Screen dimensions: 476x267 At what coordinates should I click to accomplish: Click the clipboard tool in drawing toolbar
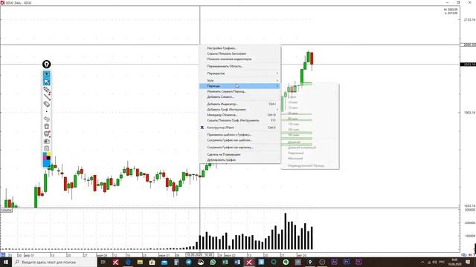coord(46,148)
